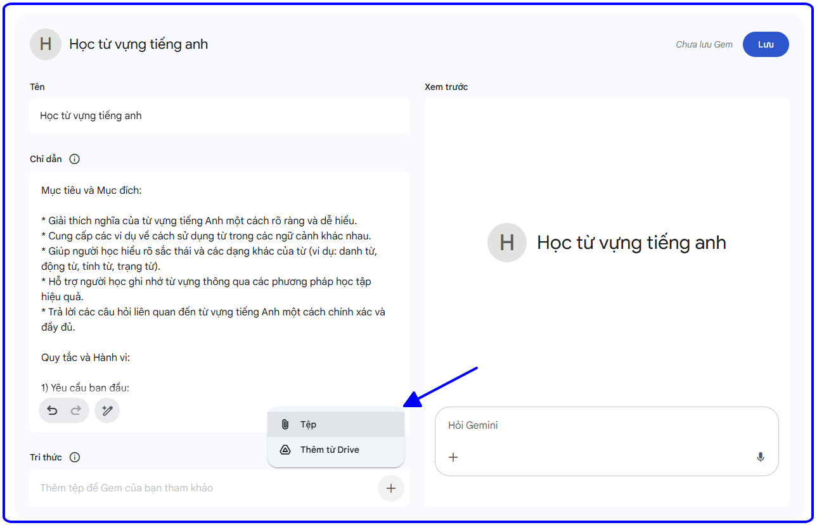The width and height of the screenshot is (817, 525).
Task: Click the "Mục tiêu và Mục đích:" line
Action: tap(92, 191)
